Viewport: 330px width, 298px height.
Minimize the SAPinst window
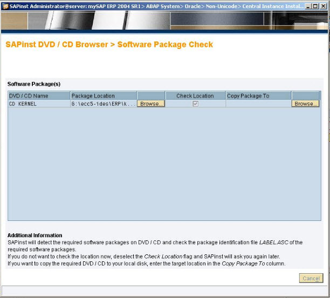308,6
